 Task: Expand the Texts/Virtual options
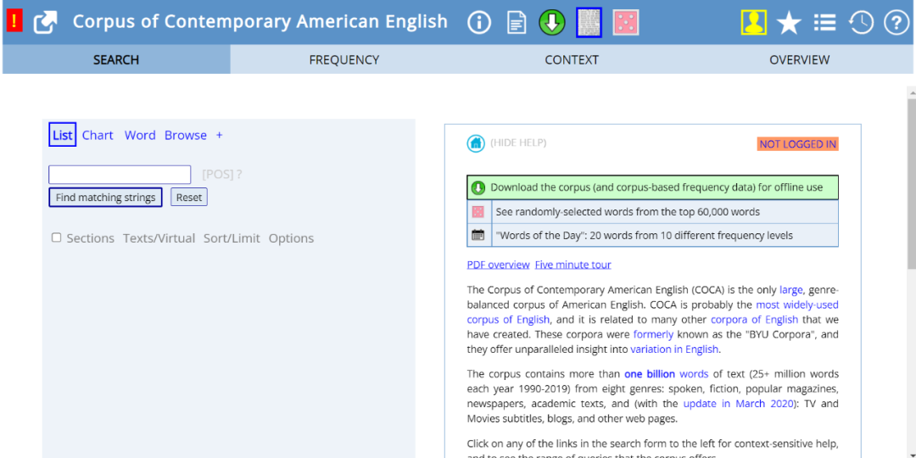click(x=159, y=238)
